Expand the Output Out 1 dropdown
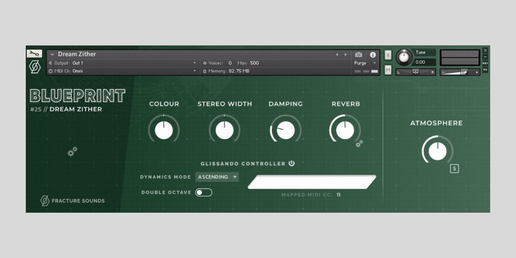This screenshot has width=516, height=258. tap(195, 63)
